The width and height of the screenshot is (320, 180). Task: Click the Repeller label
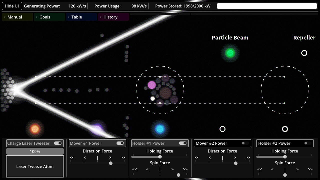click(304, 37)
